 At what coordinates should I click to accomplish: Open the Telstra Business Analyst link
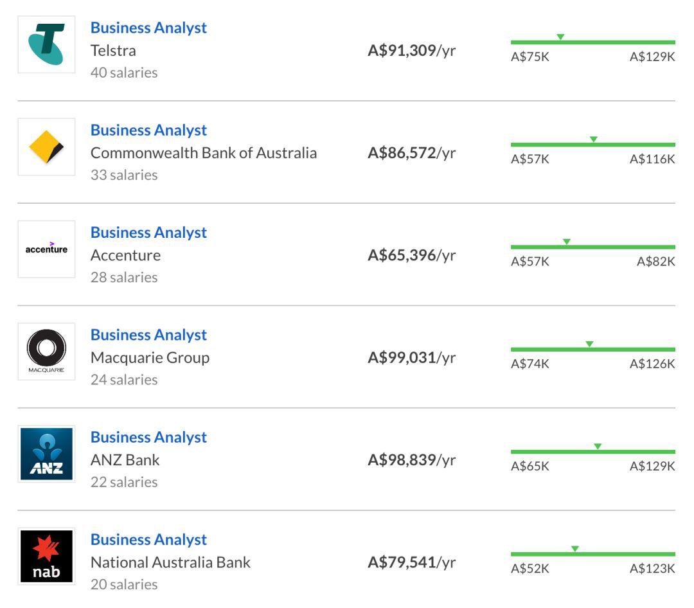point(148,28)
